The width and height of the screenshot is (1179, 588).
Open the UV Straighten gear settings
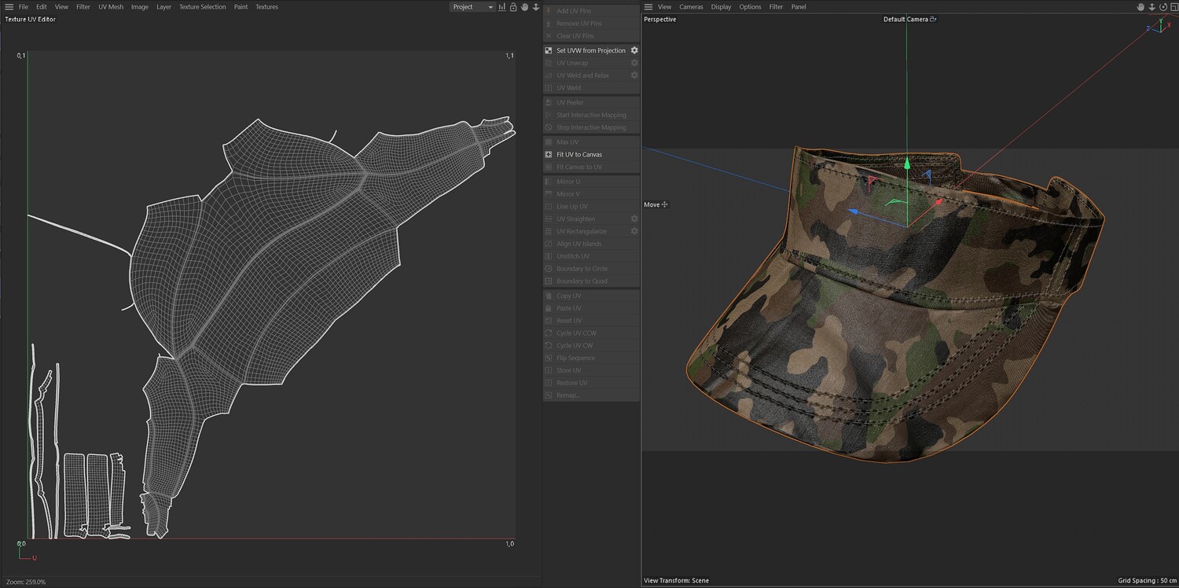(x=634, y=219)
